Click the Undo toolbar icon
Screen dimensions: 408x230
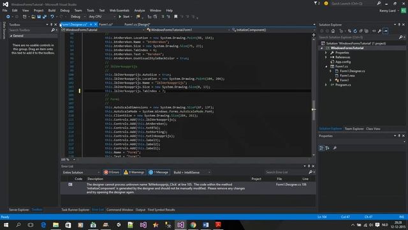(x=52, y=17)
